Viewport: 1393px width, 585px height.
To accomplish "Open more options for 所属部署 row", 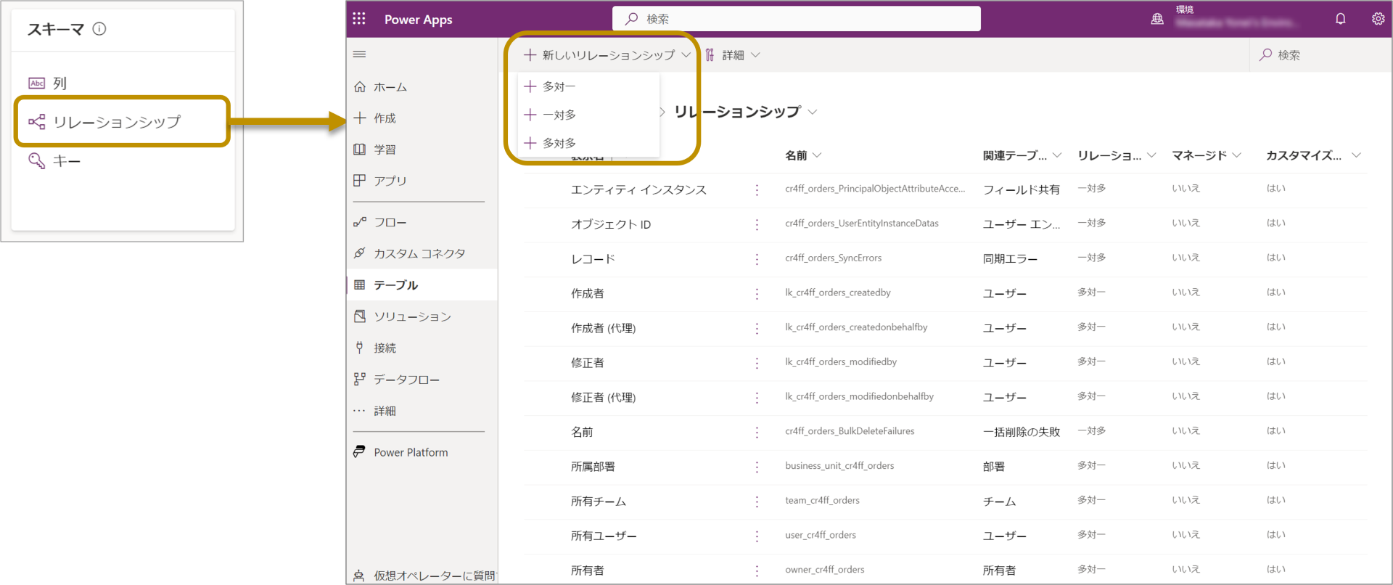I will (757, 467).
